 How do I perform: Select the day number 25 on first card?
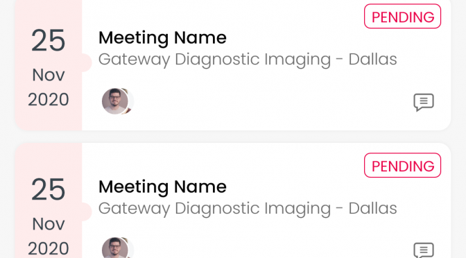48,40
